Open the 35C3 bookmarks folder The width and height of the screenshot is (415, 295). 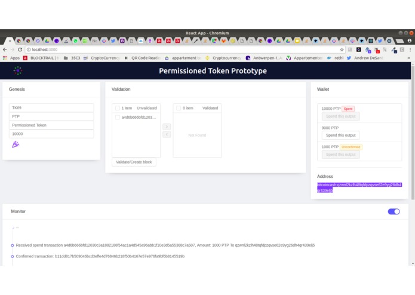coord(72,58)
